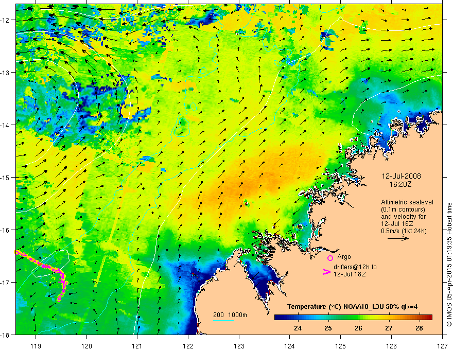Click the '-15' latitude axis label
This screenshot has height=350, width=453.
point(5,177)
